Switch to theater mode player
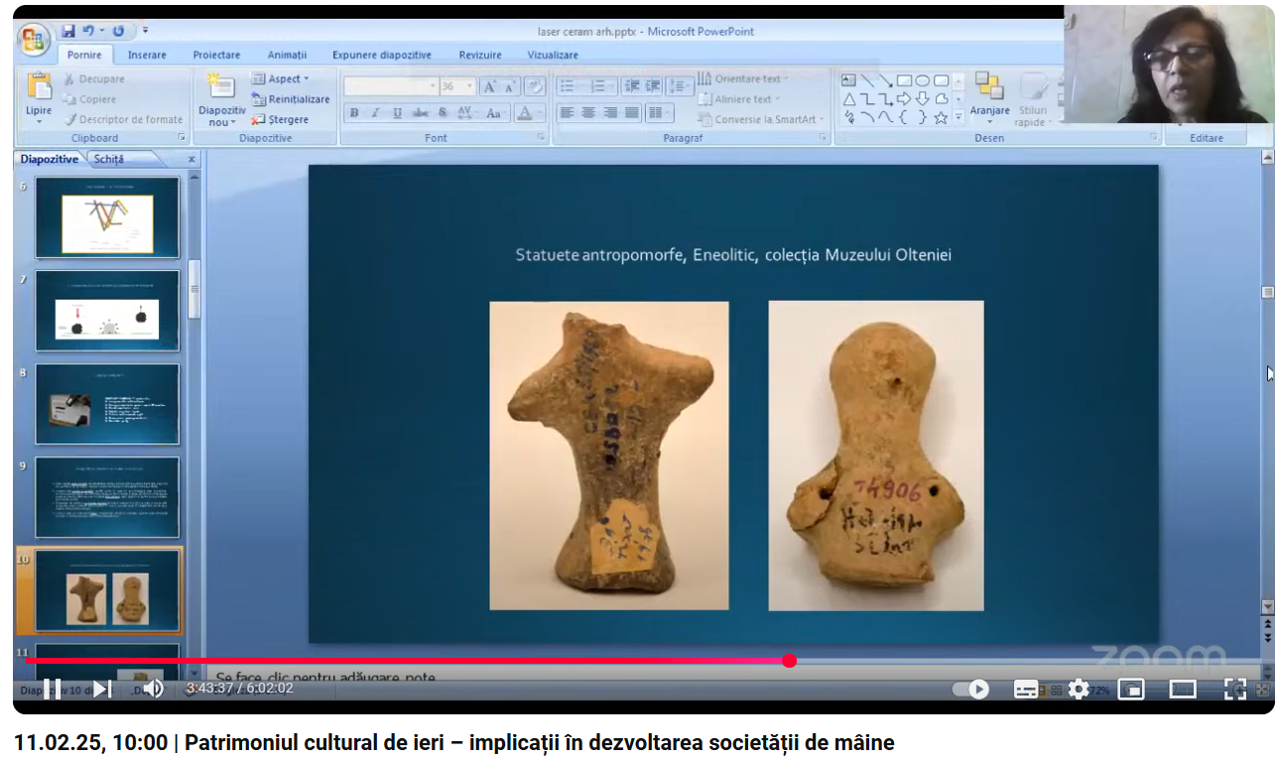 coord(1182,689)
